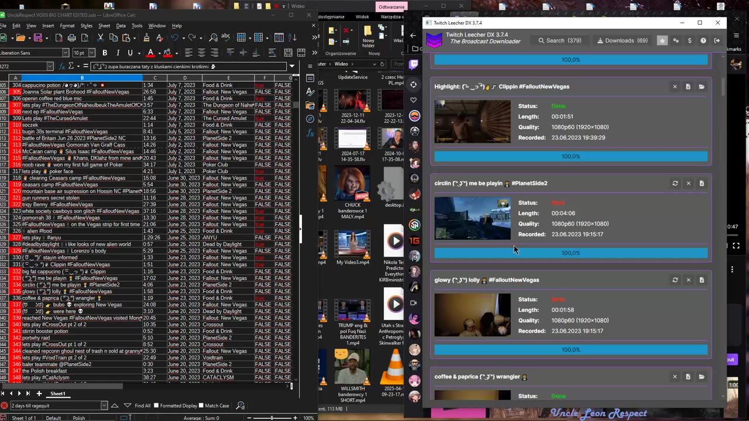This screenshot has height=421, width=749.
Task: Open the font size 10 pt dropdown
Action: [x=92, y=53]
